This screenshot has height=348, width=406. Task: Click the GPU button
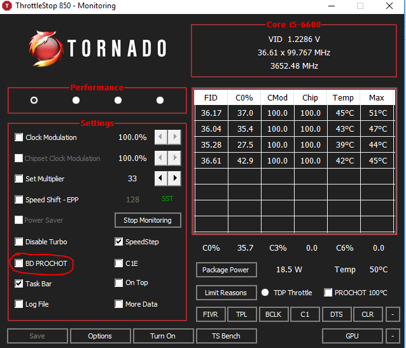point(353,336)
